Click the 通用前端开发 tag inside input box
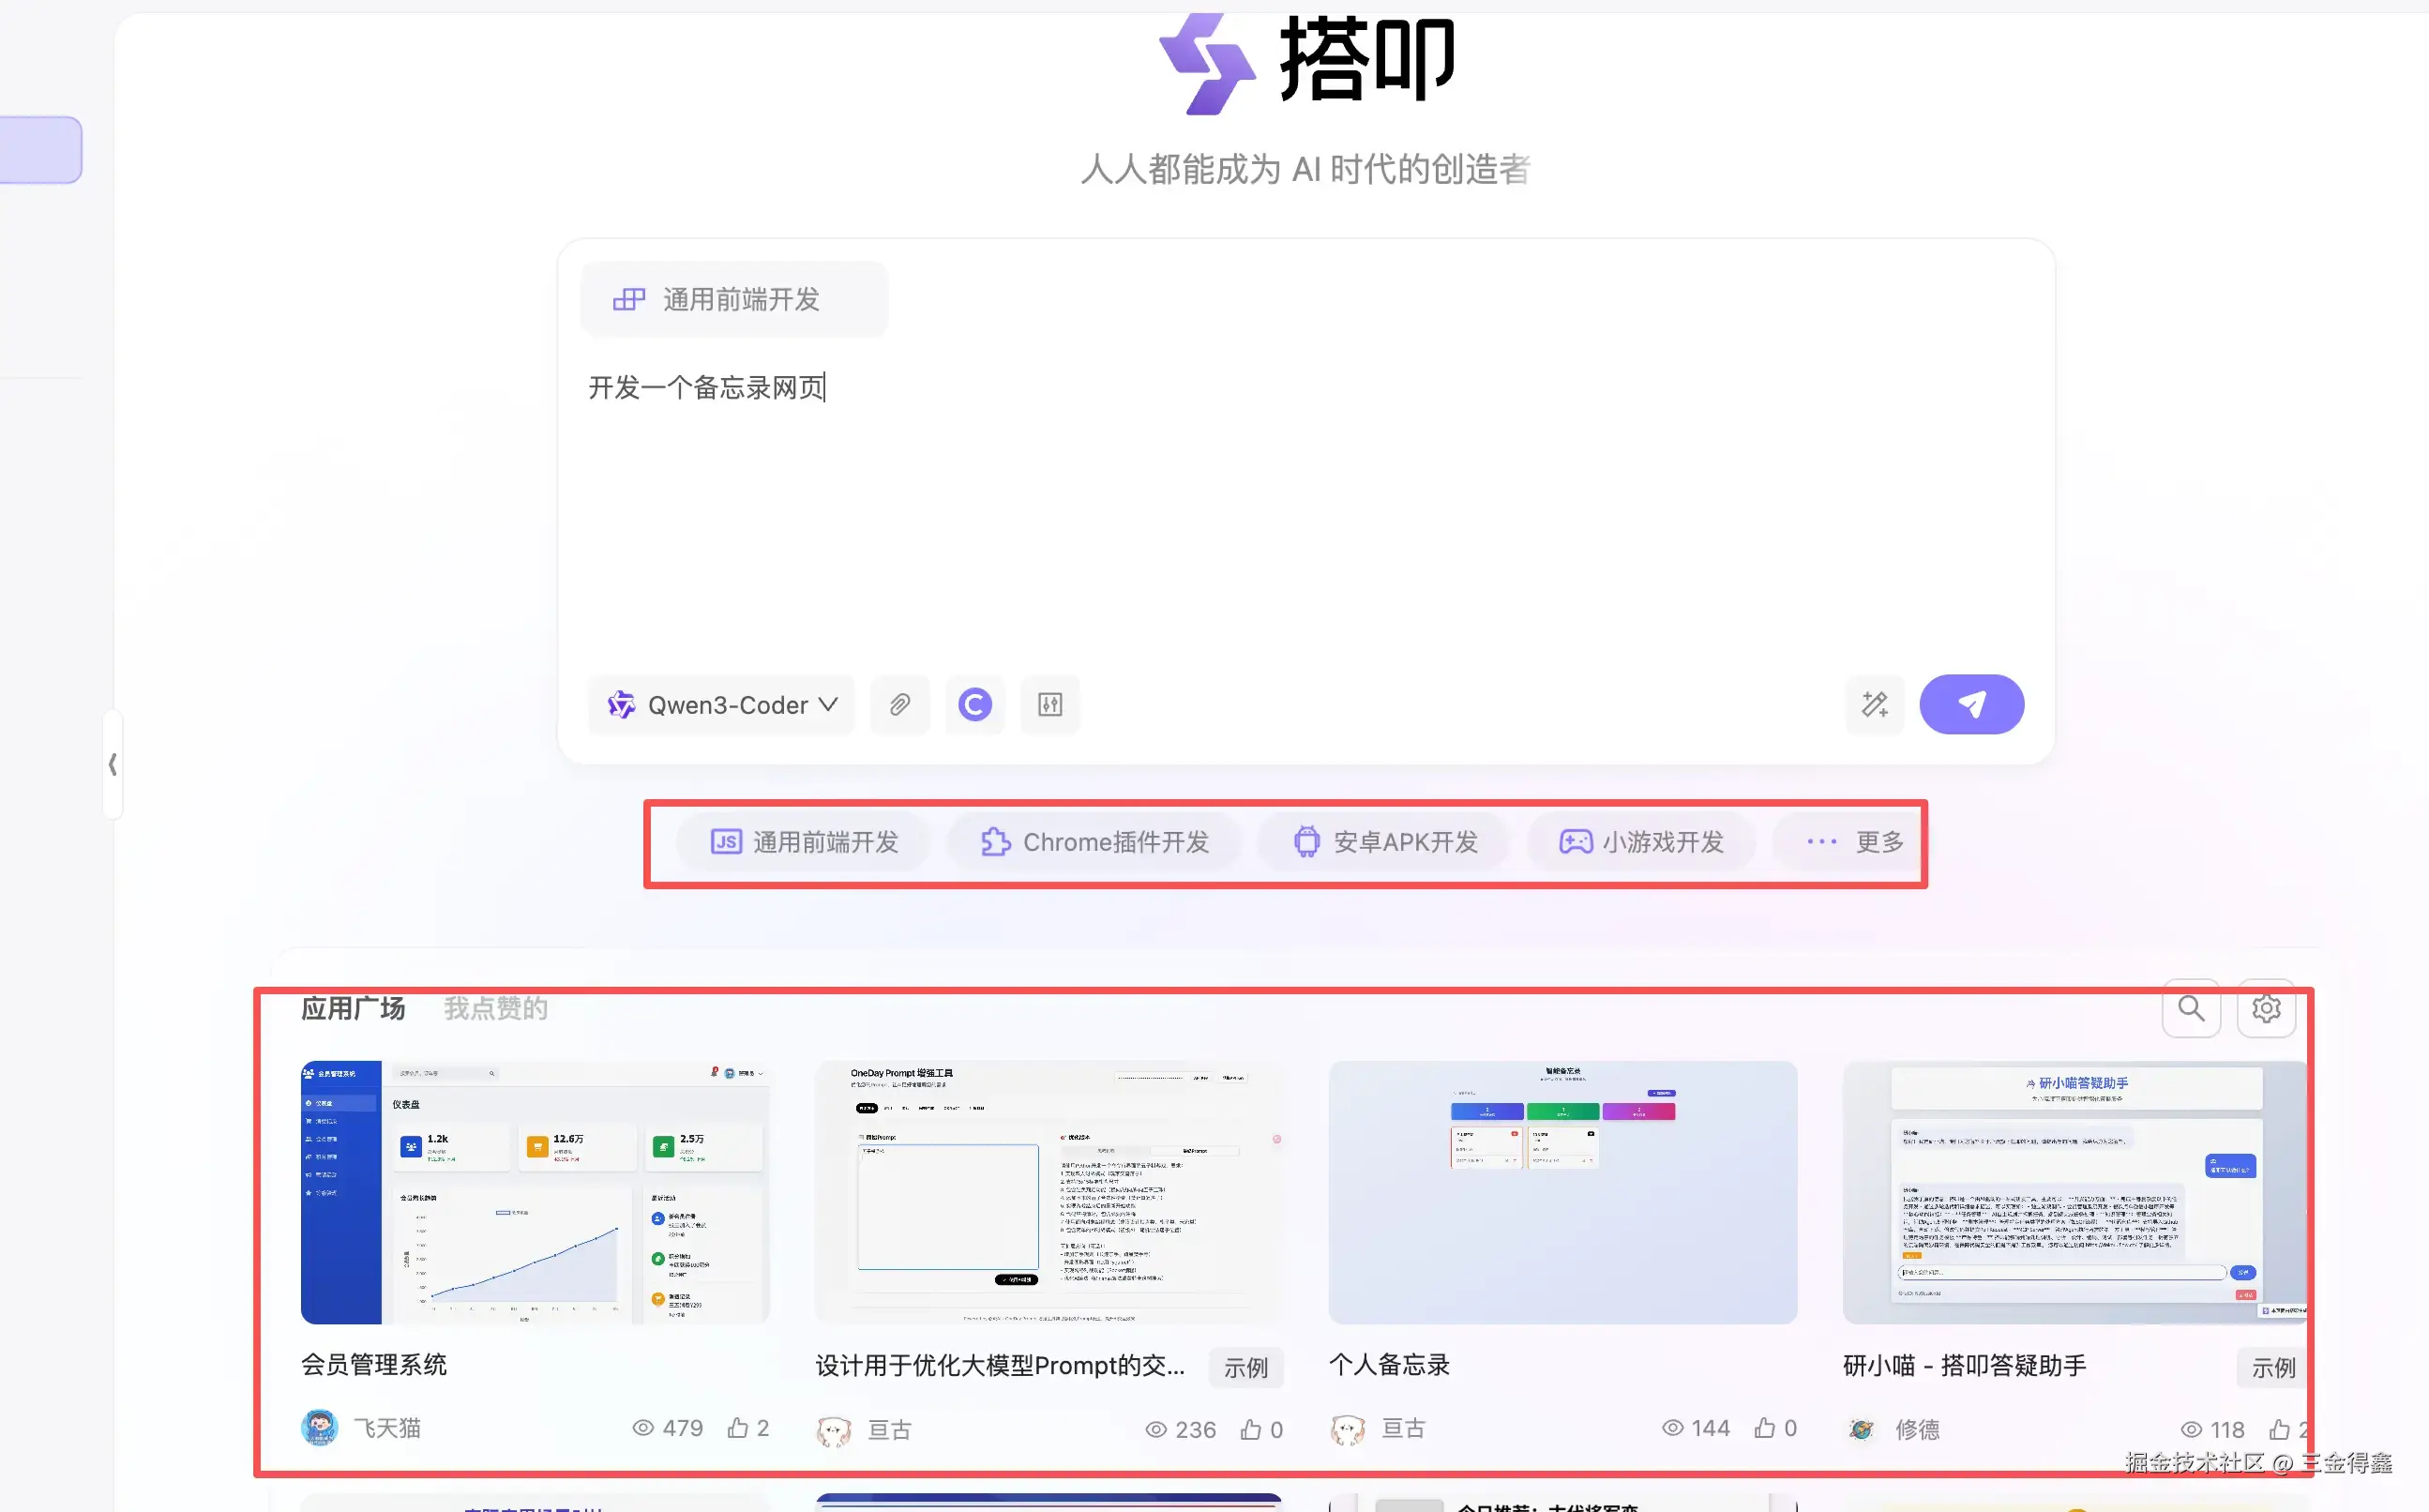This screenshot has height=1512, width=2429. pyautogui.click(x=734, y=299)
